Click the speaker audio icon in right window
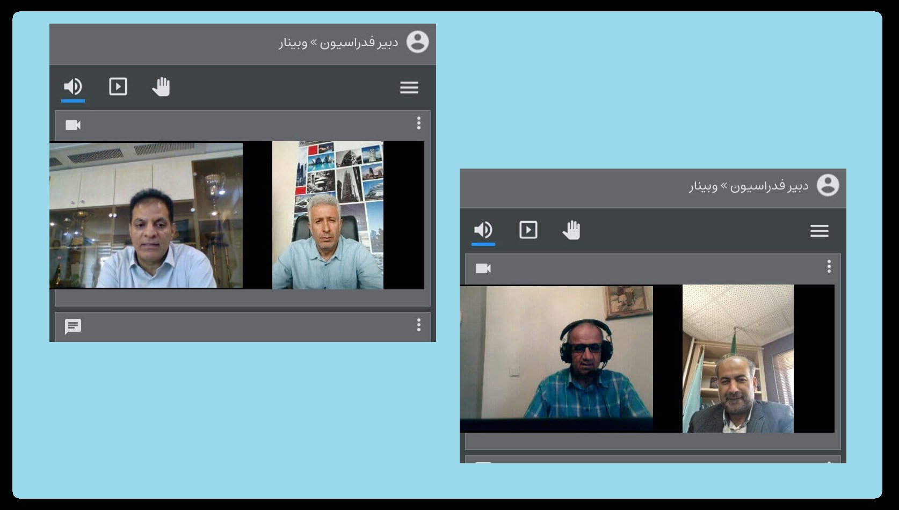Image resolution: width=899 pixels, height=510 pixels. tap(483, 230)
